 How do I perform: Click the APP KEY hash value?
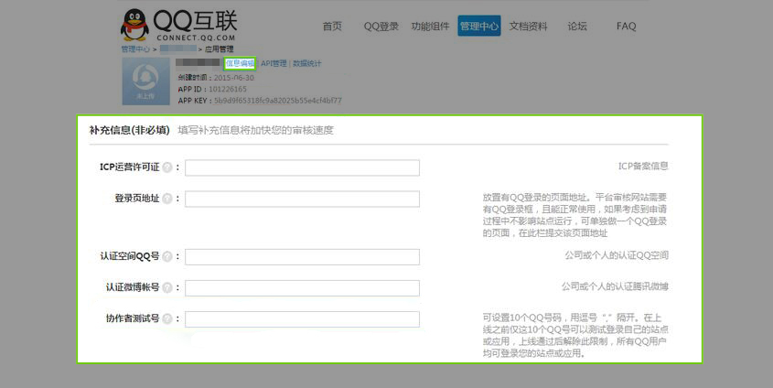point(277,101)
